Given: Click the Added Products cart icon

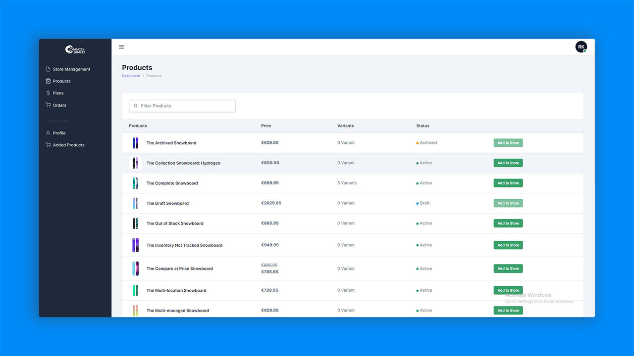Looking at the screenshot, I should (x=48, y=145).
